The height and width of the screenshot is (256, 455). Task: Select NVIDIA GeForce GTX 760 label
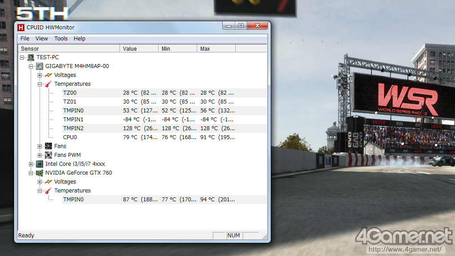78,173
